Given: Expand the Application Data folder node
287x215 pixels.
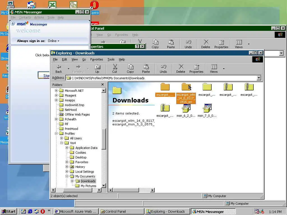Looking at the screenshot, I should tap(67, 148).
